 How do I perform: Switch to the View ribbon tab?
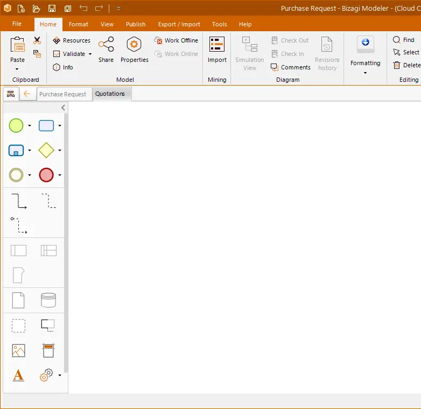tap(107, 24)
